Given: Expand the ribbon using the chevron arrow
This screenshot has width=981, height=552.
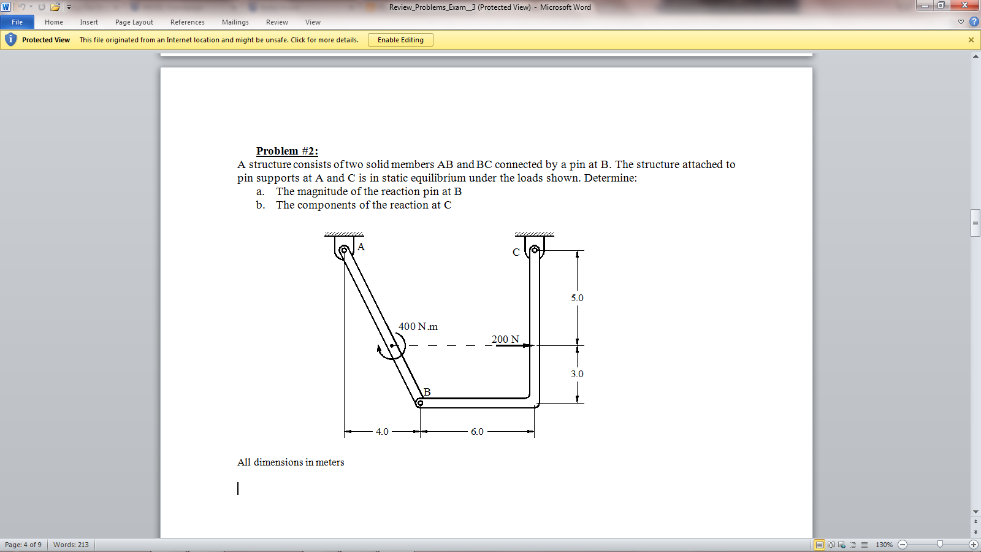Looking at the screenshot, I should point(961,21).
